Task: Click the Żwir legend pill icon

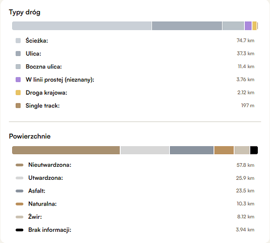Action: coord(19,217)
